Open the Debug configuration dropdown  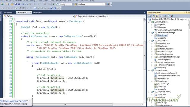[72, 4]
